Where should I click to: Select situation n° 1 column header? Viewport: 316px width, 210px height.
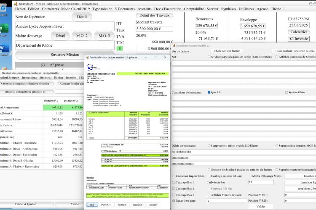coord(51,101)
